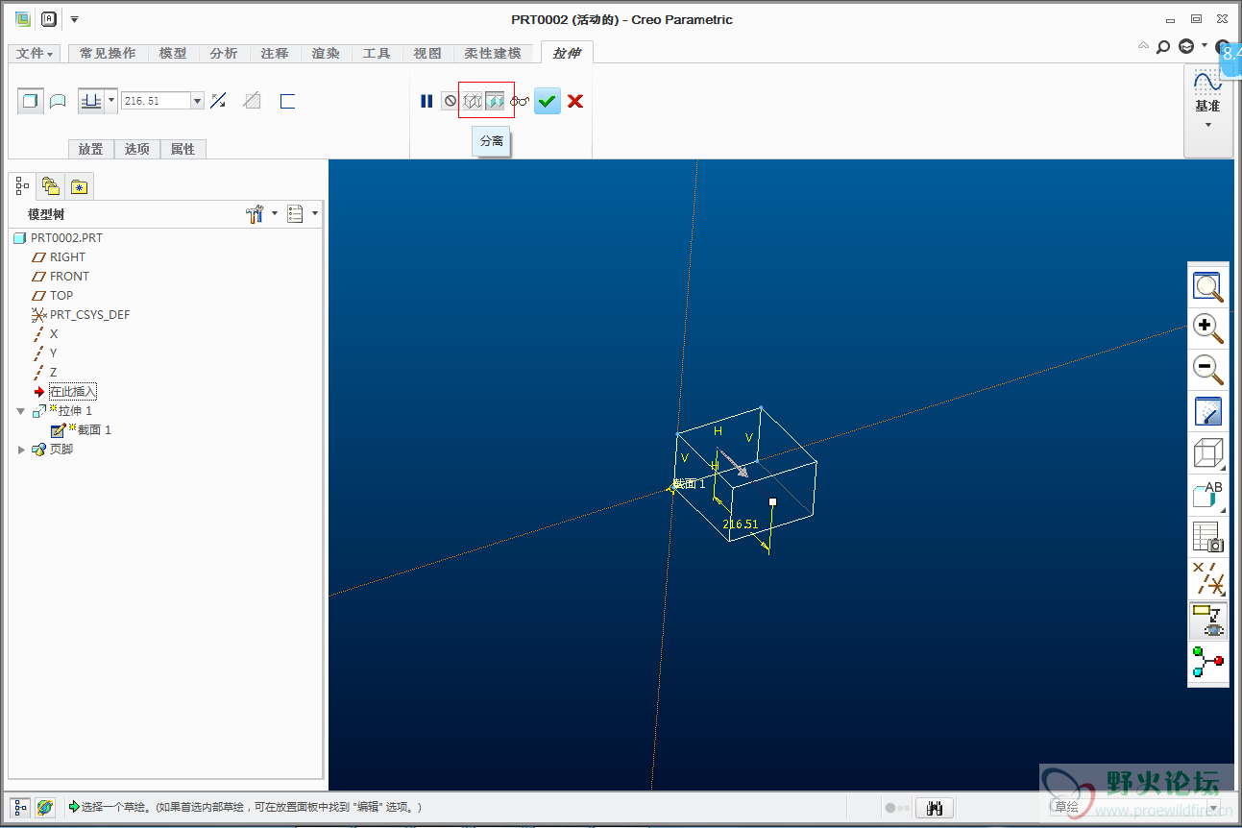This screenshot has height=828, width=1242.
Task: Toggle the annotation display icon
Action: [x=1208, y=621]
